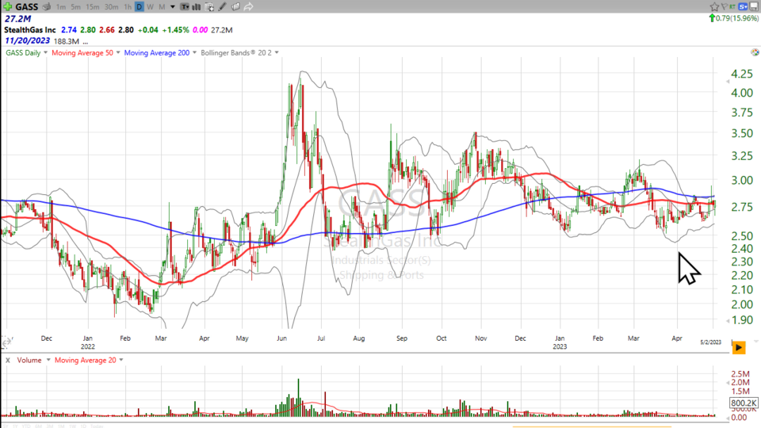Click the 4.25 price scale label
Screen dimensions: 761x428
[x=742, y=74]
